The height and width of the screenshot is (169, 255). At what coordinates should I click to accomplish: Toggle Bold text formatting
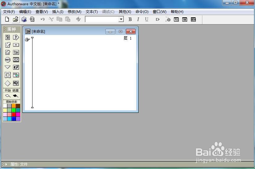[x=130, y=20]
